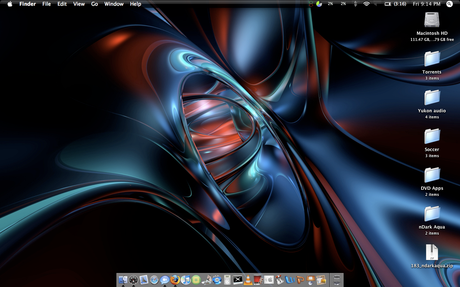Open the Edit menu
This screenshot has width=460, height=287.
point(62,4)
